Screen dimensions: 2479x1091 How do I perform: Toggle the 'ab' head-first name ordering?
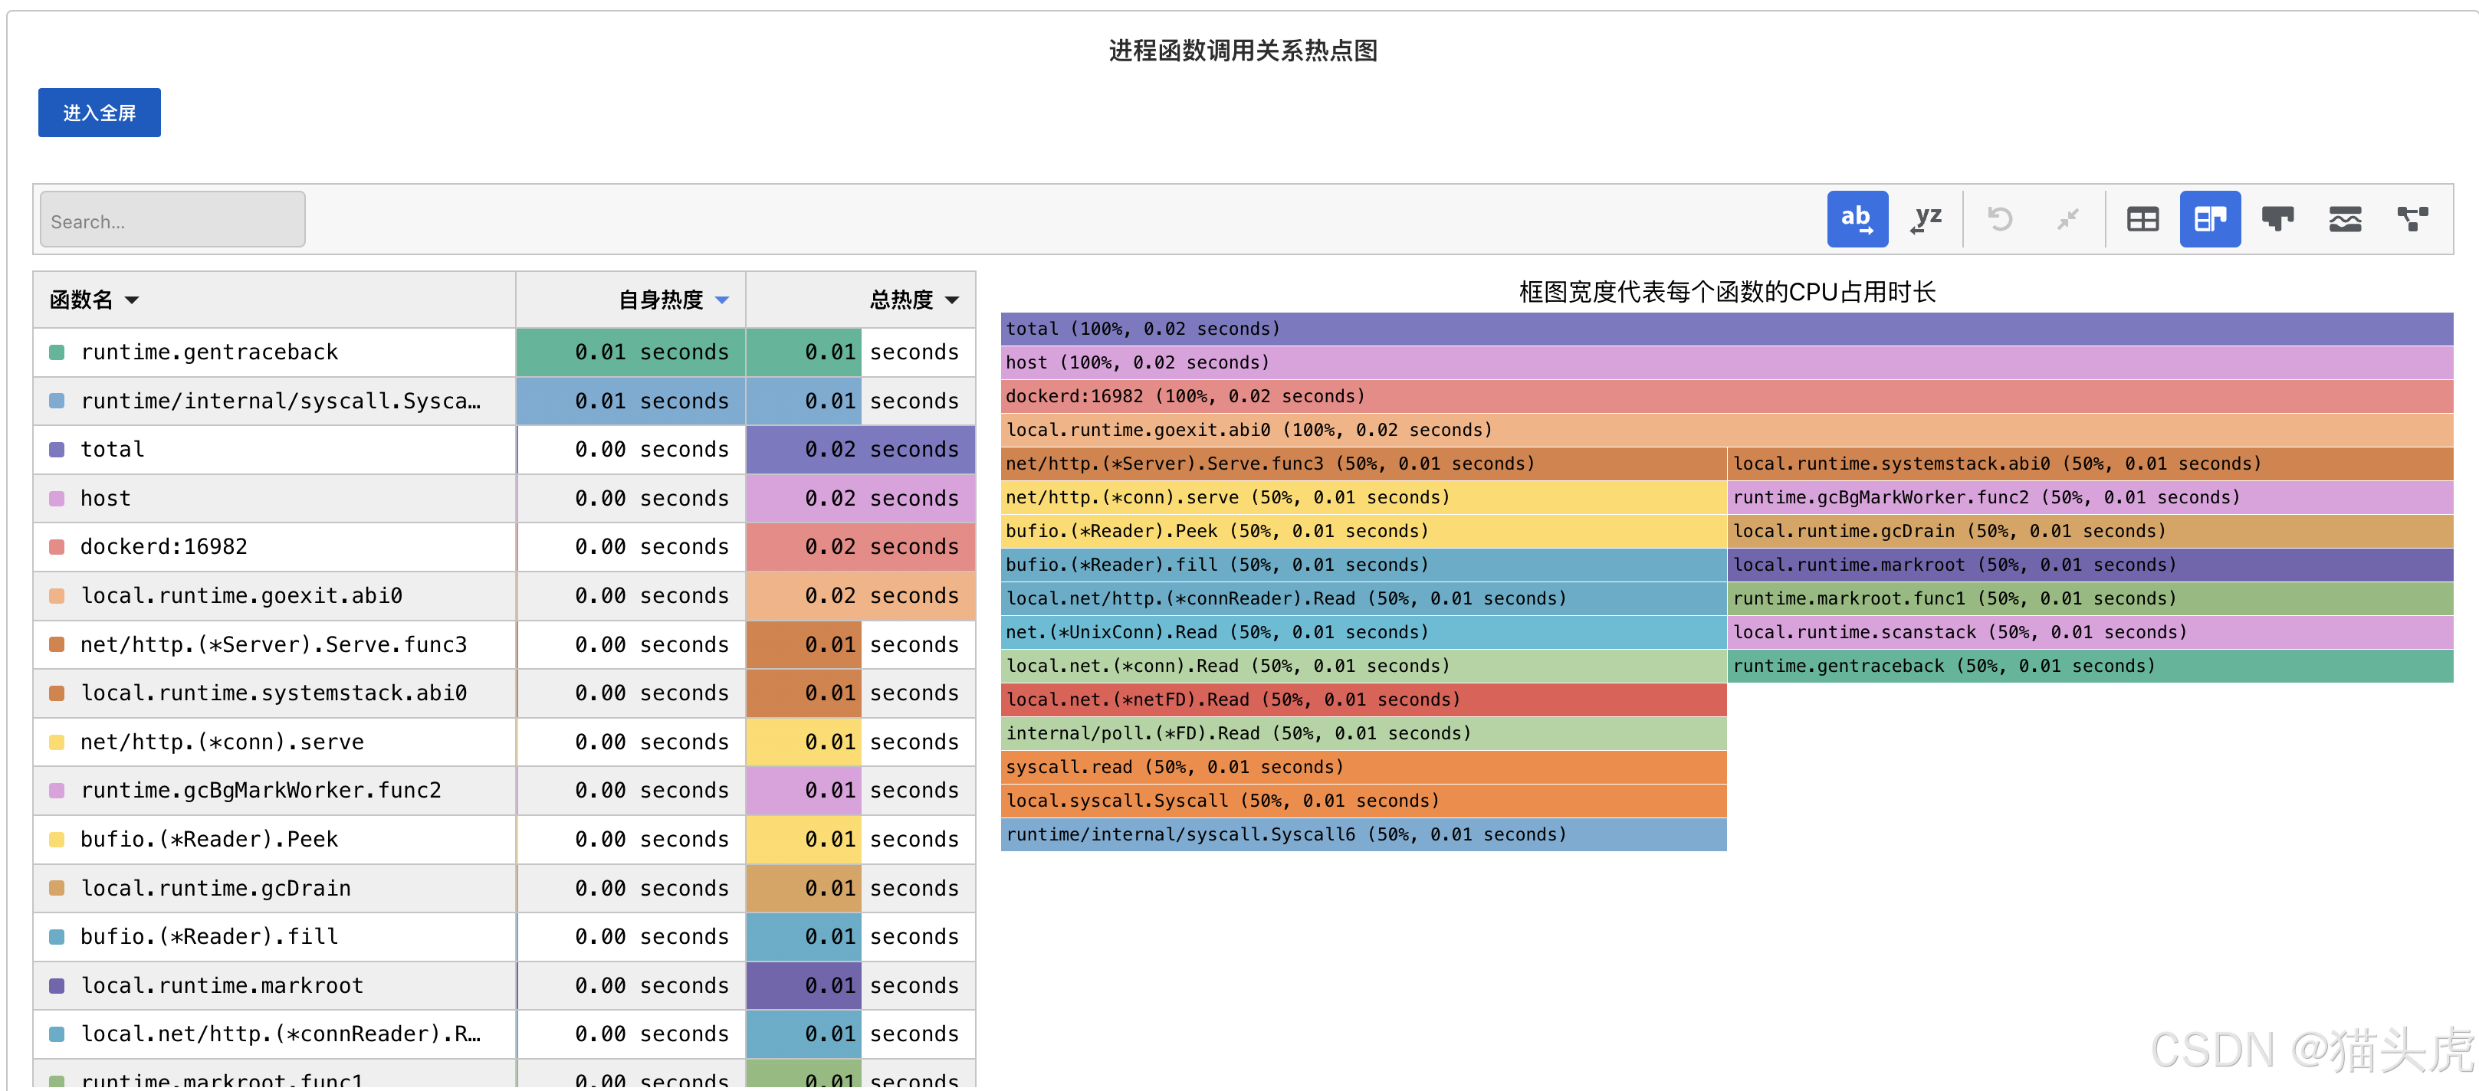click(x=1857, y=219)
